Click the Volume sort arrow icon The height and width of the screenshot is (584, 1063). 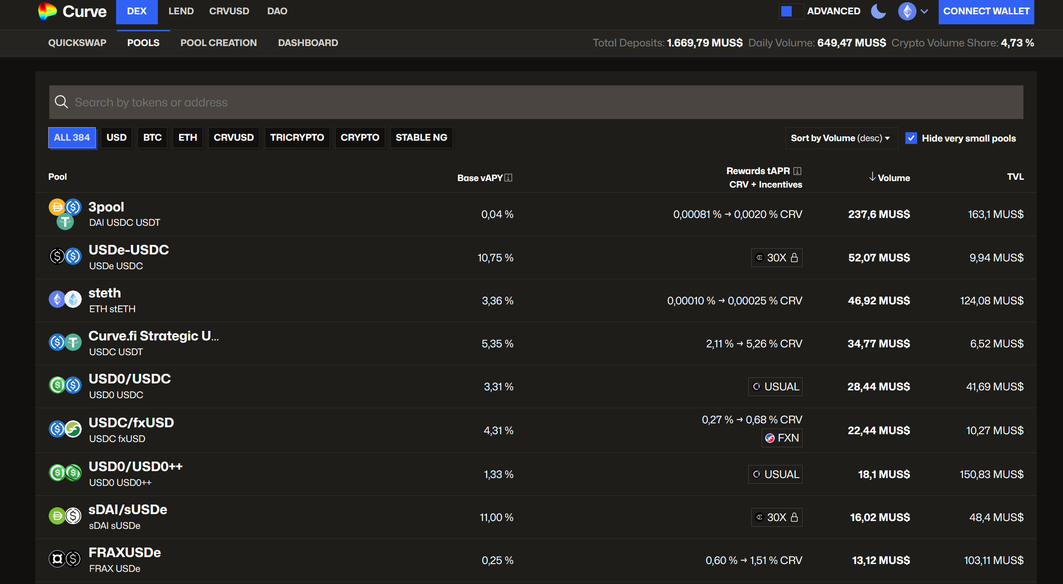pyautogui.click(x=872, y=176)
